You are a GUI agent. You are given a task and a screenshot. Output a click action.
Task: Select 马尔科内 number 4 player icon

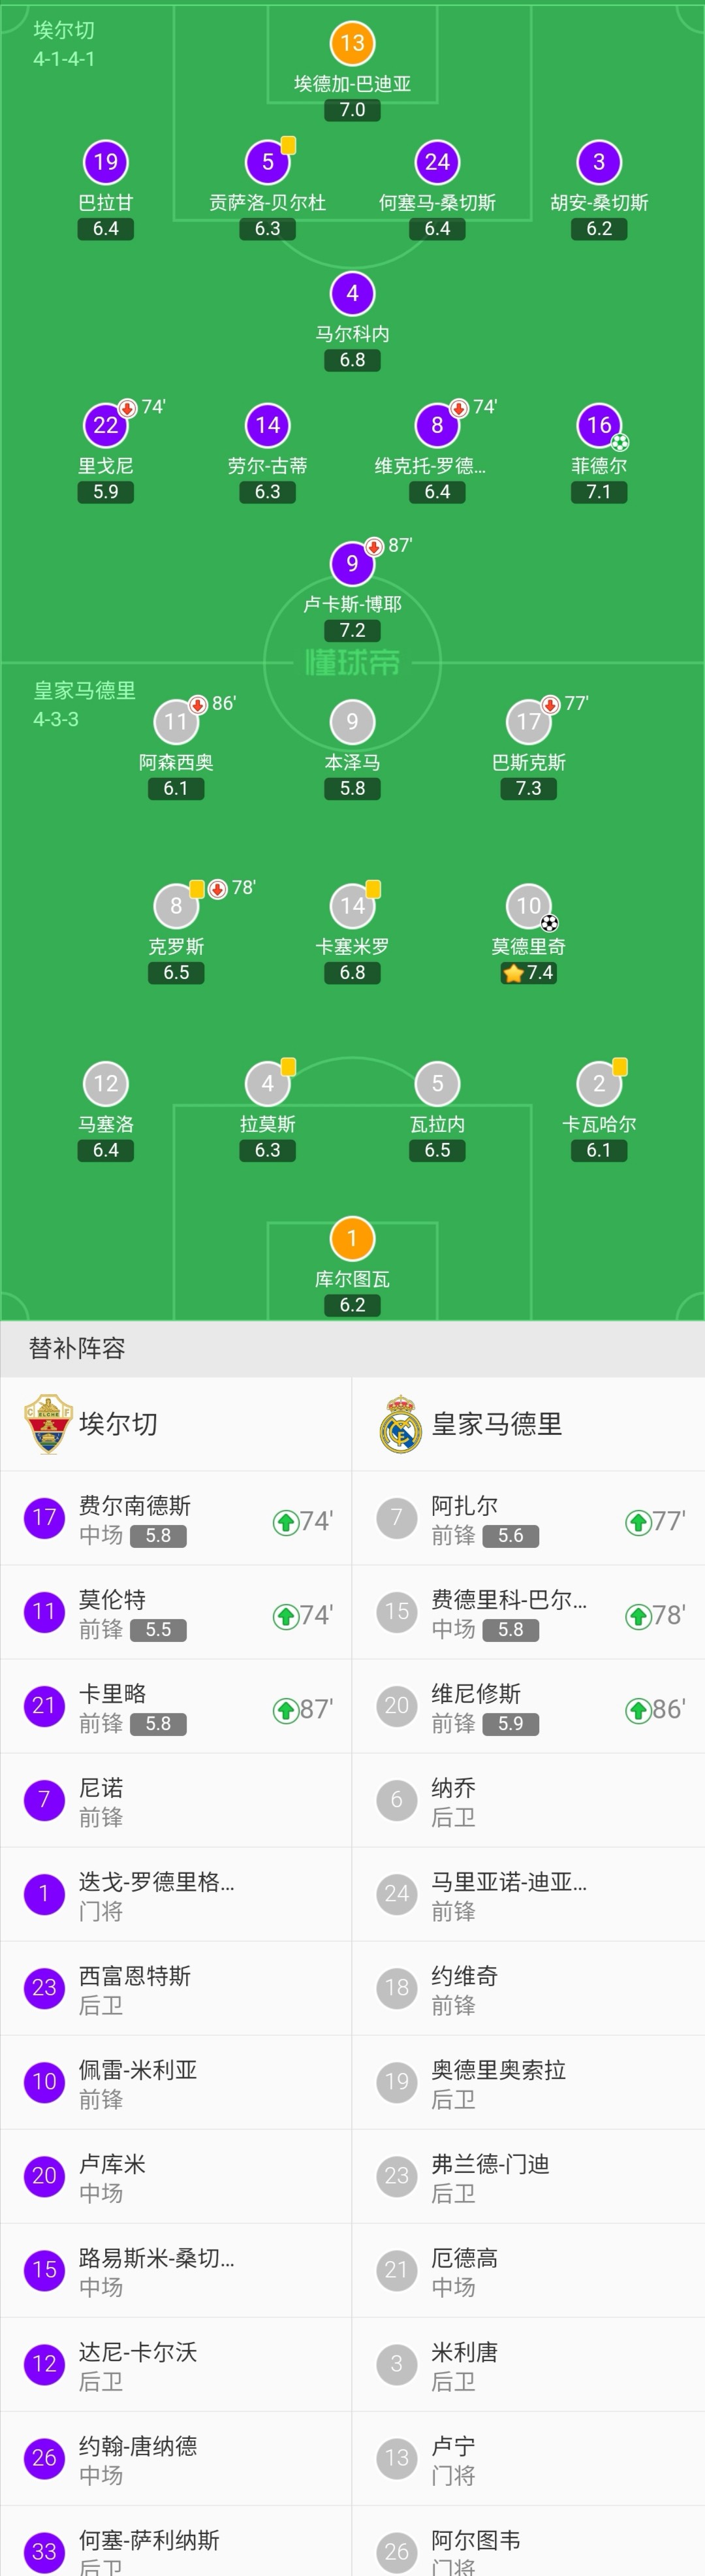[352, 293]
